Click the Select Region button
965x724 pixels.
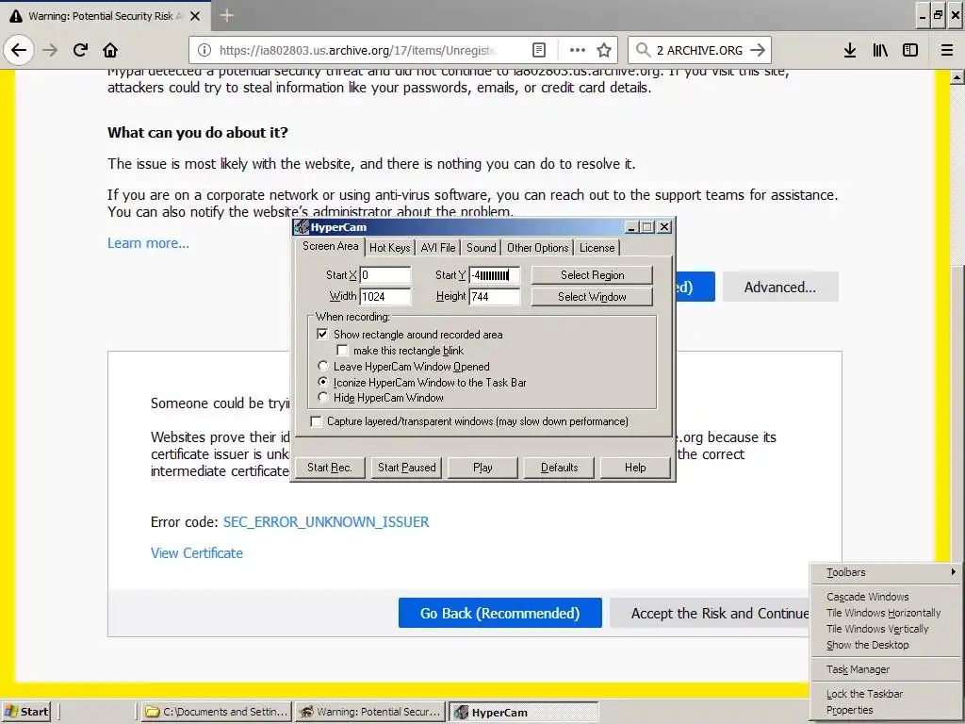pyautogui.click(x=592, y=275)
